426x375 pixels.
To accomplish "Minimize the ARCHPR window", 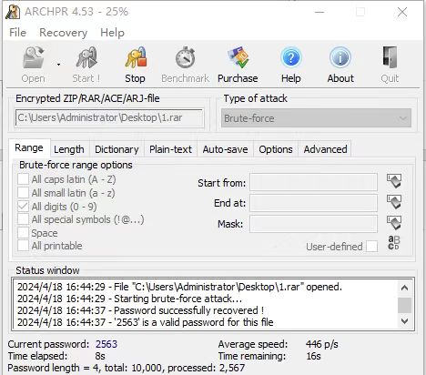I will click(x=319, y=12).
